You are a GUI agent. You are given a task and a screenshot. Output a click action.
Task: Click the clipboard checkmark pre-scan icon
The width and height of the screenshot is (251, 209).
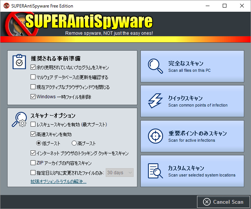[19, 62]
